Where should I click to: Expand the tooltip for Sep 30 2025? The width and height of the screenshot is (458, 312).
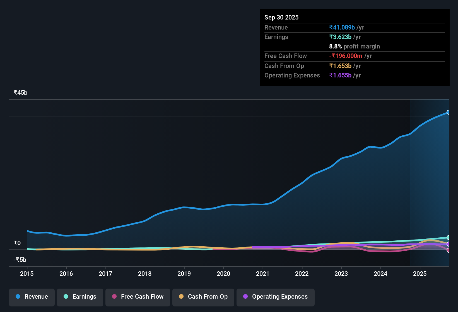[x=281, y=17]
